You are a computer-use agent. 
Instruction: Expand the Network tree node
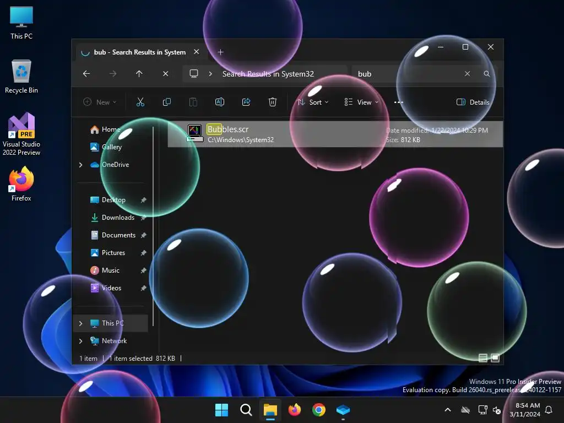[80, 341]
